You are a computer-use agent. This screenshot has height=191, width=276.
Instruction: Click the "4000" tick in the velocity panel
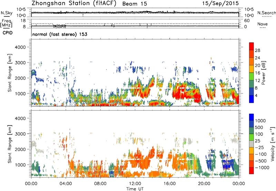point(20,118)
